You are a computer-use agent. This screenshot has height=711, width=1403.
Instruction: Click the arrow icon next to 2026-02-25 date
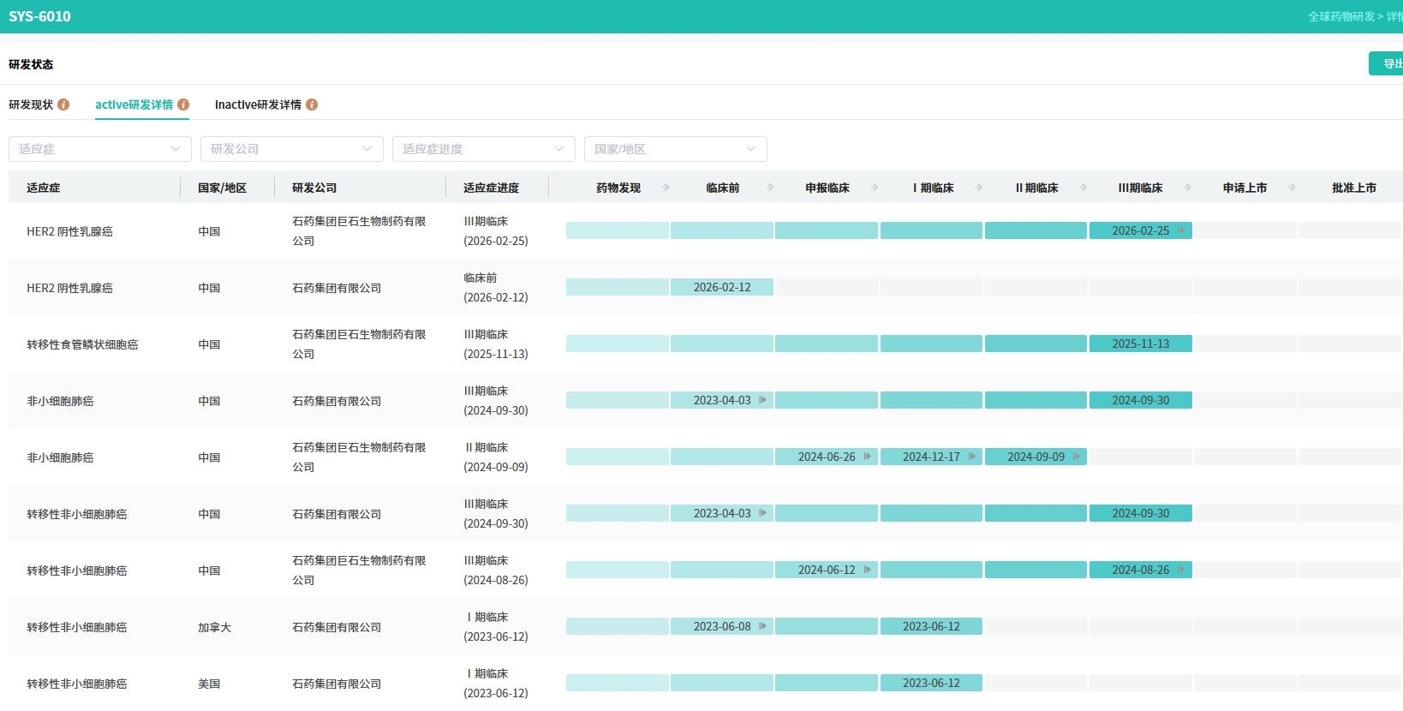(1181, 230)
